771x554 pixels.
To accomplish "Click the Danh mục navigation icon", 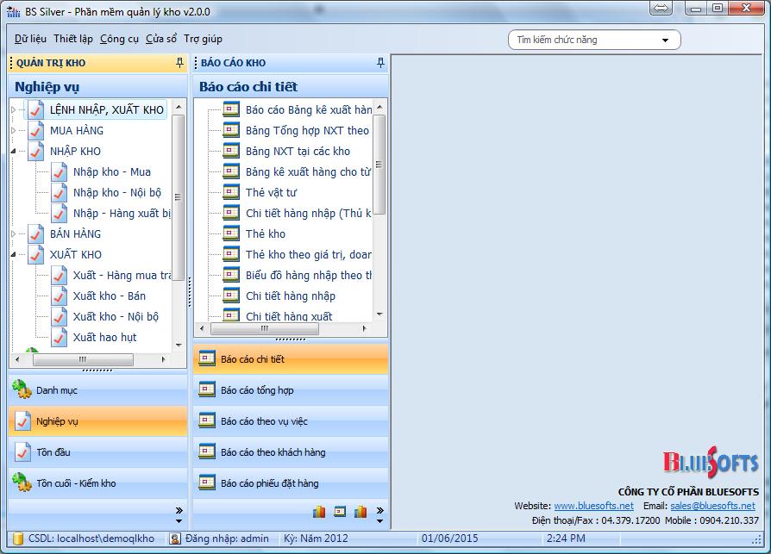I will pos(22,390).
